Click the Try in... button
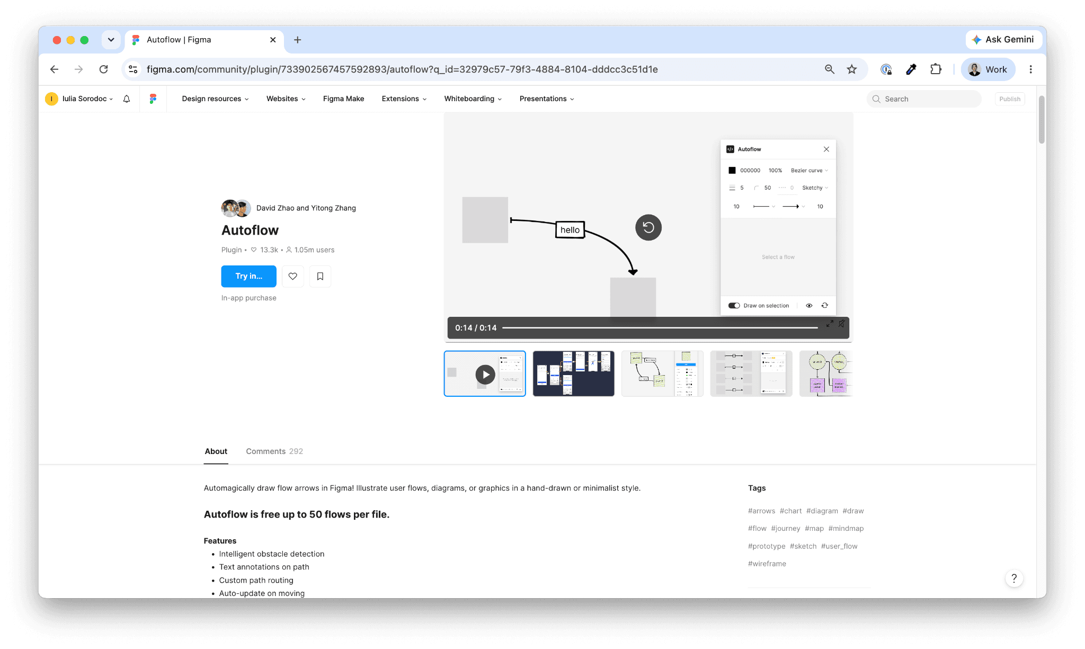This screenshot has width=1085, height=649. (248, 276)
